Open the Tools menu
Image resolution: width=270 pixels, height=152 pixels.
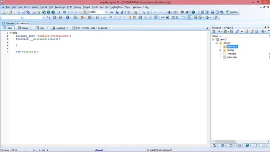coord(94,7)
